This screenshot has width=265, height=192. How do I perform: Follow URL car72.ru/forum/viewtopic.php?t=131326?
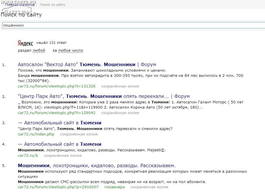click(57, 86)
